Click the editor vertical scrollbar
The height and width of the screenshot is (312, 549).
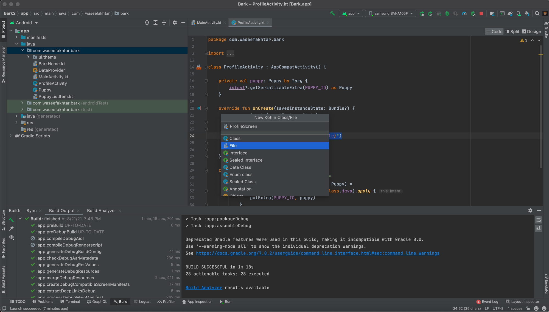[x=541, y=110]
